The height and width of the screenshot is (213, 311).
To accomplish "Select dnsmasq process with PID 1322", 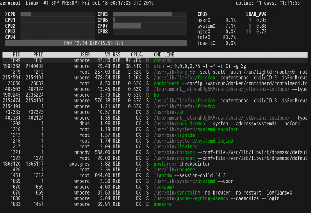I will (155, 158).
